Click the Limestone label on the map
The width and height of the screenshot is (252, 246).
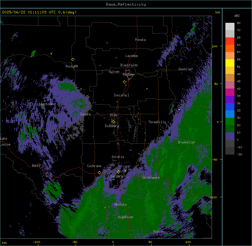pos(45,104)
